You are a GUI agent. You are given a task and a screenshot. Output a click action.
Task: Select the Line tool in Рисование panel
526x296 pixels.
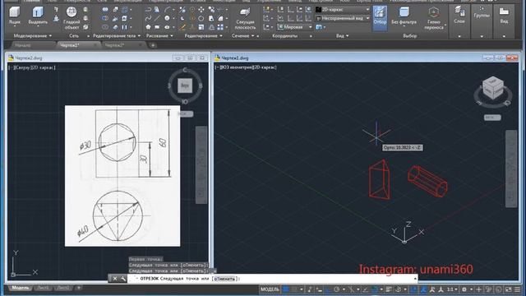157,18
